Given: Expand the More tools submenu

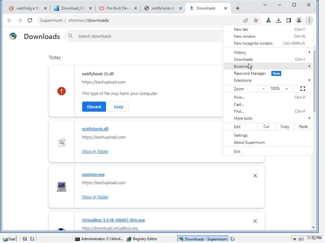Looking at the screenshot, I should tap(268, 118).
